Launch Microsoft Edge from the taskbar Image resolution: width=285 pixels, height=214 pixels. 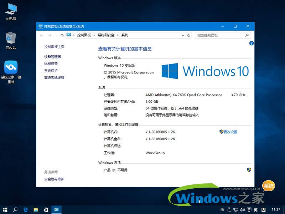[x=25, y=210]
